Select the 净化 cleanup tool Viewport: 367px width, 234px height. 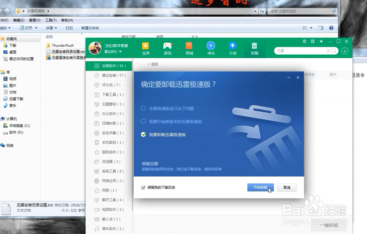coord(210,48)
